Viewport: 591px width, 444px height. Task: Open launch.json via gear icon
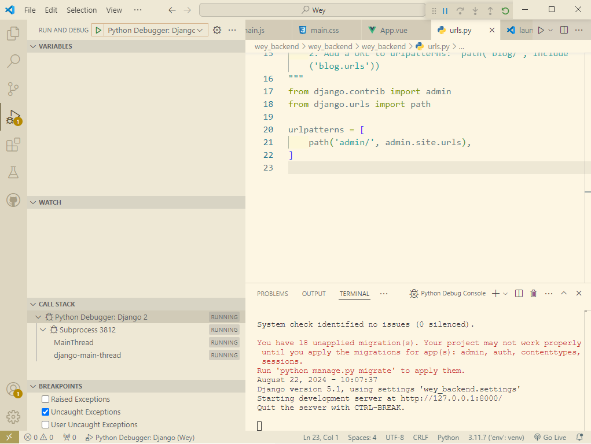tap(217, 30)
